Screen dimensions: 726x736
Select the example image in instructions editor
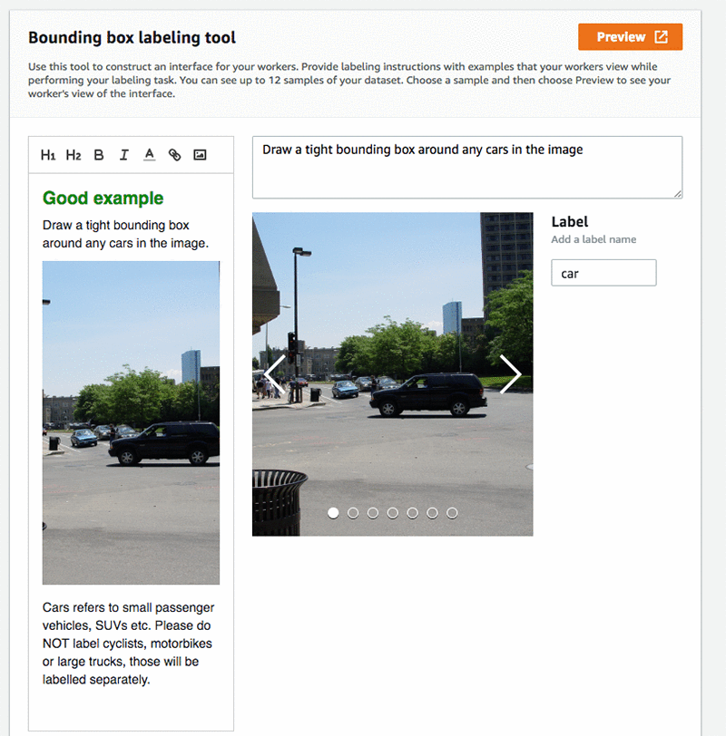(131, 422)
